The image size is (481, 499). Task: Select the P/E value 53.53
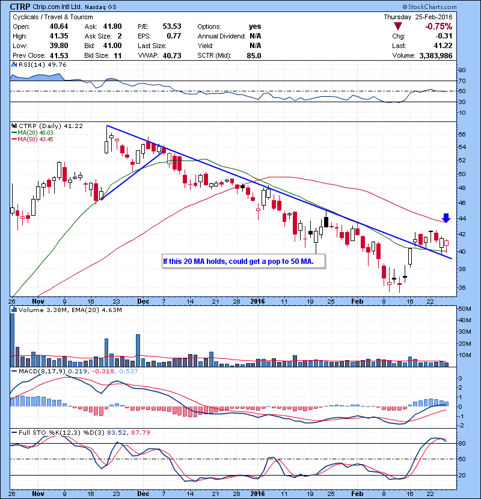click(x=172, y=26)
